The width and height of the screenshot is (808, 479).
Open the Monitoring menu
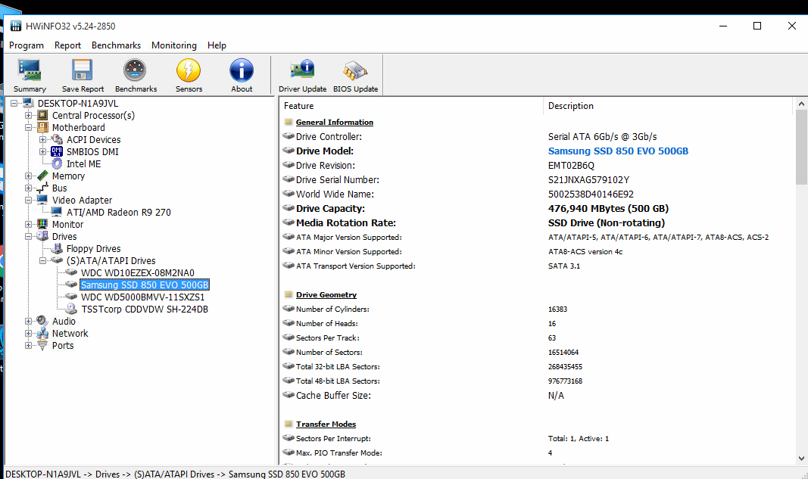coord(173,45)
